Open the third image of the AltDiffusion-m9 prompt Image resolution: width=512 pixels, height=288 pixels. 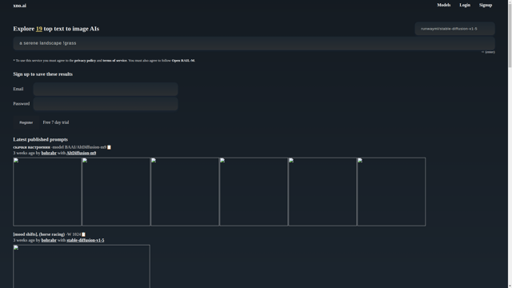185,192
